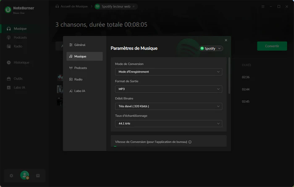Click the Spotify logo in the breadcrumb
Image resolution: width=294 pixels, height=187 pixels.
point(97,7)
